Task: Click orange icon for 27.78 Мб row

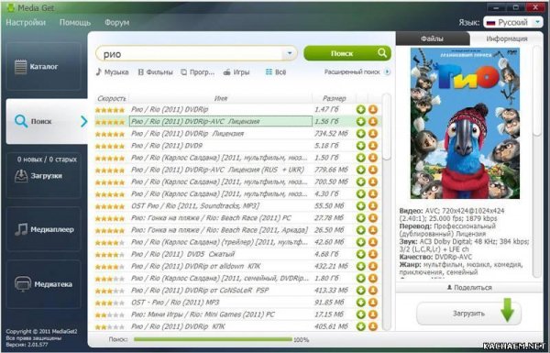Action: pyautogui.click(x=373, y=218)
